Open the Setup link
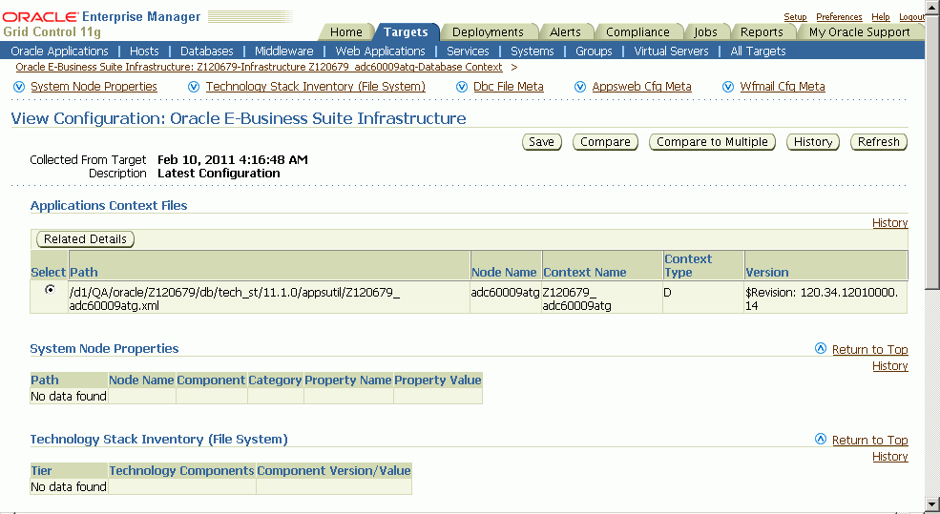 click(796, 17)
